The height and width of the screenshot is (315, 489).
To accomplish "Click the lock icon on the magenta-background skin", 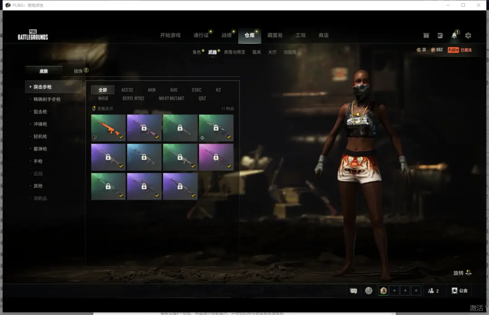I will click(x=216, y=157).
